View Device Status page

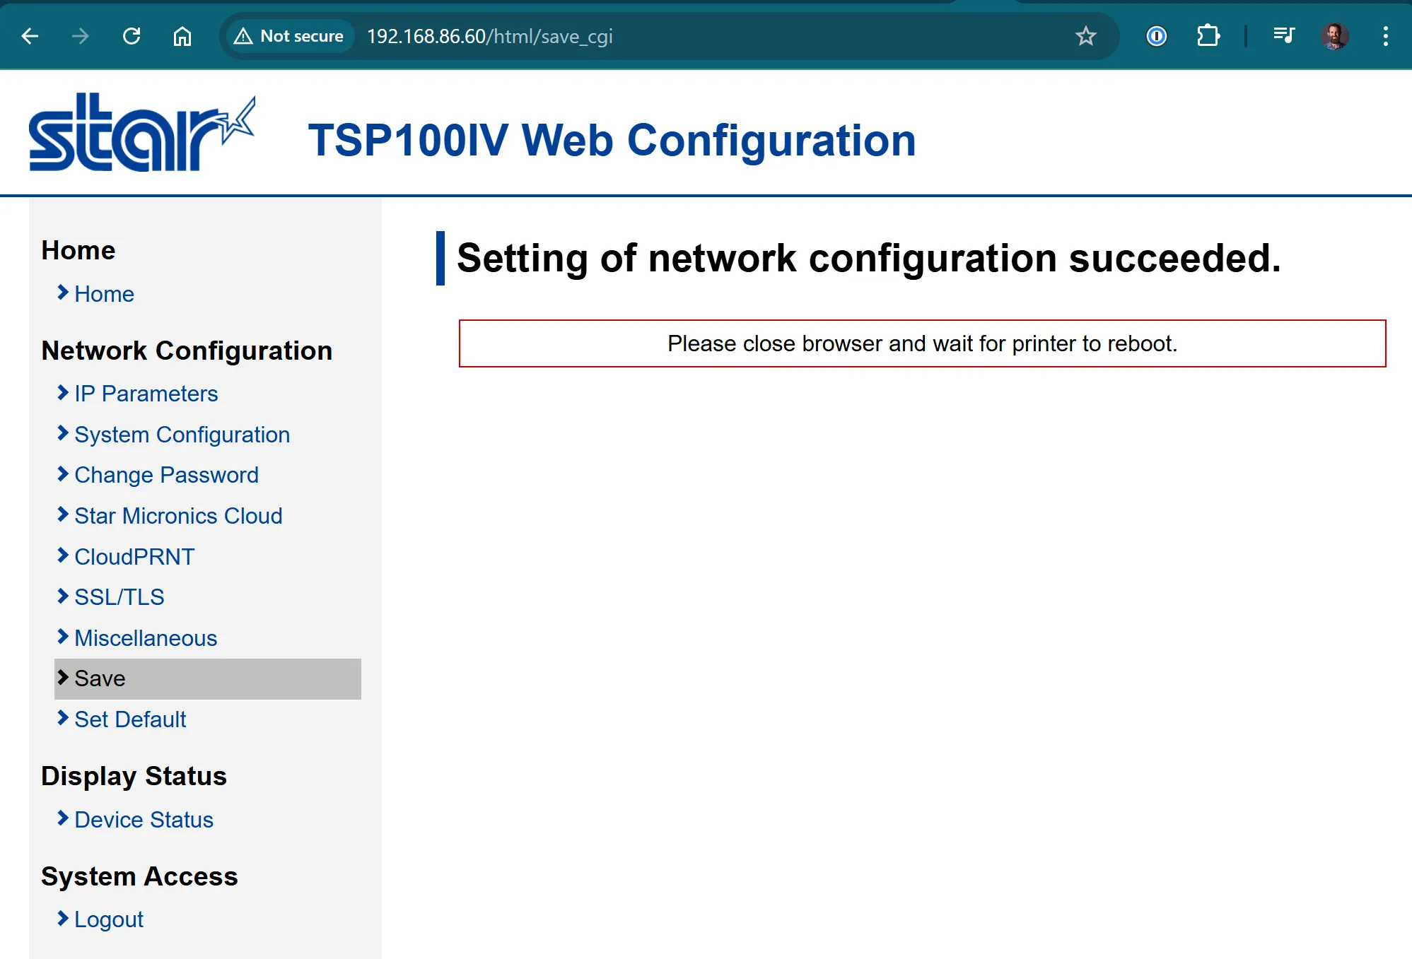point(144,820)
